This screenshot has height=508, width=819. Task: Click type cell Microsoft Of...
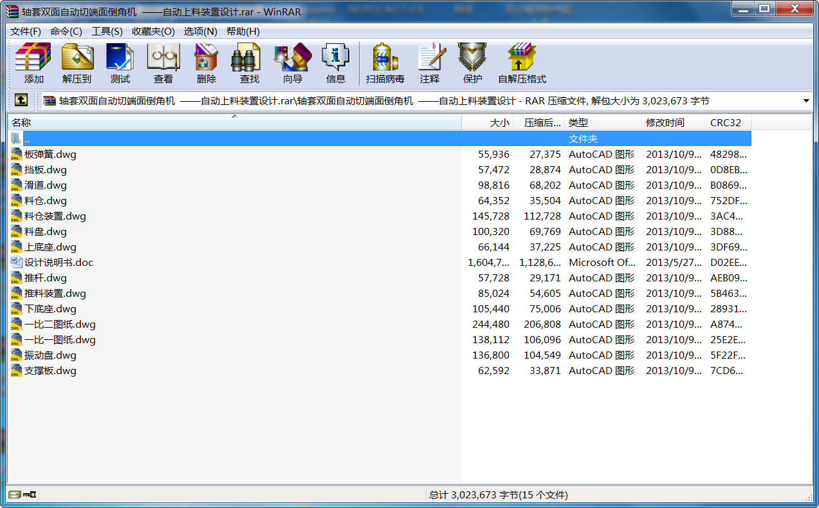[602, 262]
